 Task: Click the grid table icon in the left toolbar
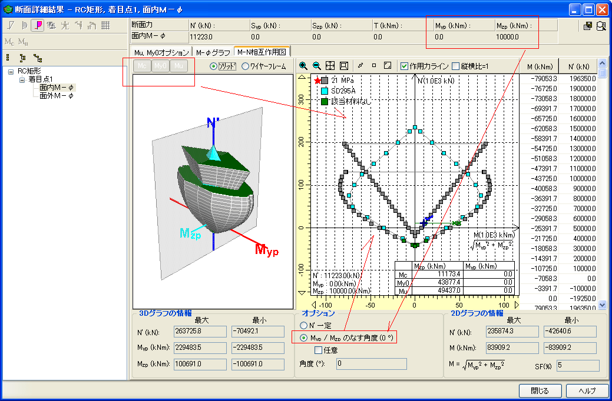point(105,25)
